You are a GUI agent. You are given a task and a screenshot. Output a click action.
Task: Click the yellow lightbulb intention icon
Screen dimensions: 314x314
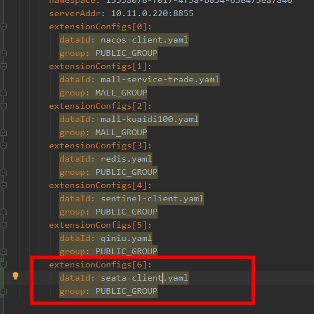16,277
